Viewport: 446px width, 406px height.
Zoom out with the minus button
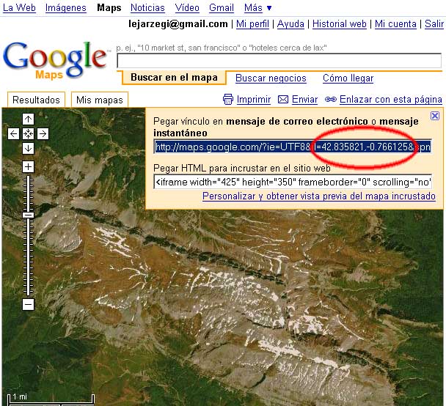point(28,304)
